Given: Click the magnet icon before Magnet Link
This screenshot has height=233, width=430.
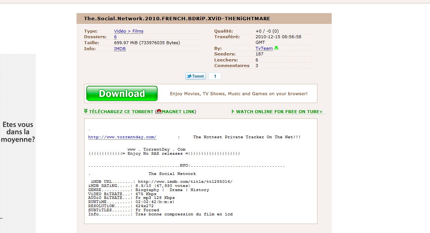Looking at the screenshot, I should coord(159,112).
